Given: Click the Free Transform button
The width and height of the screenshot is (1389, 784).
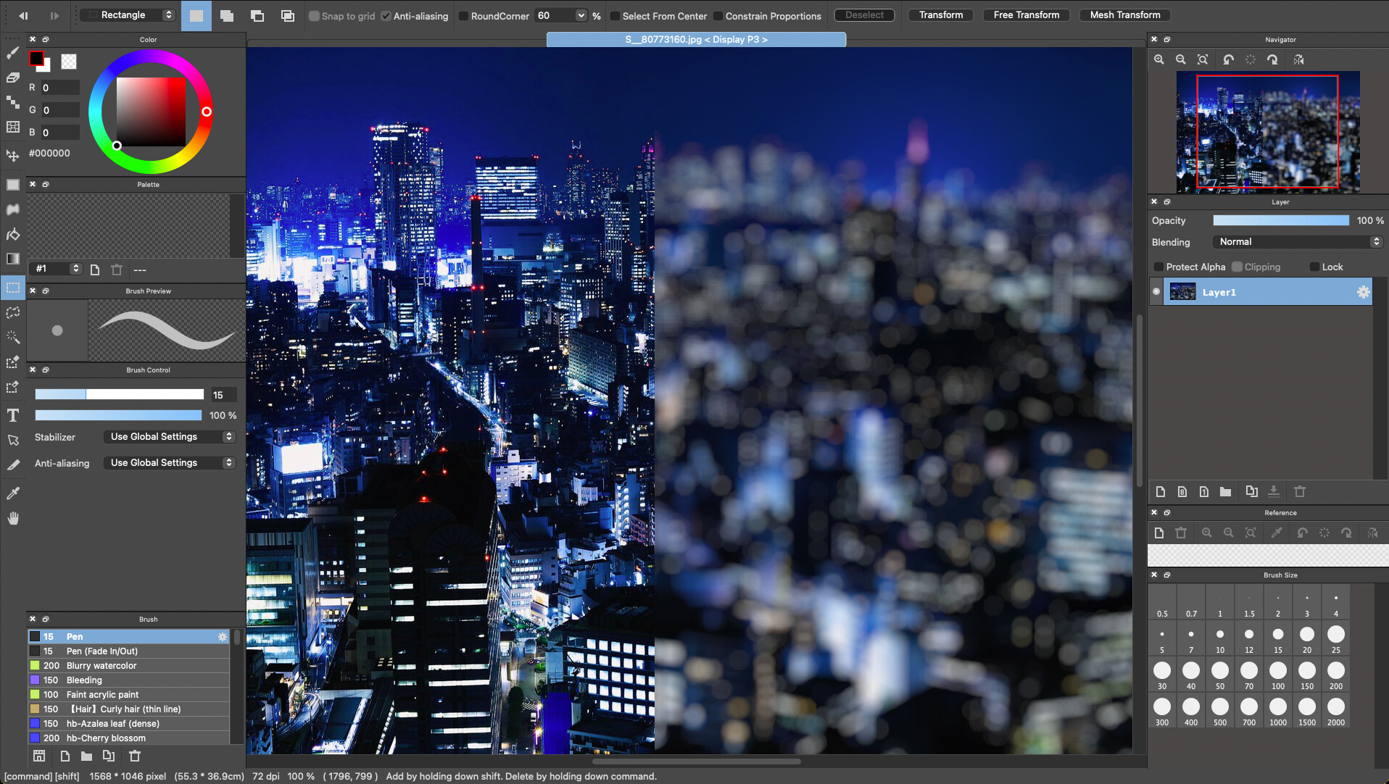Looking at the screenshot, I should click(1026, 14).
